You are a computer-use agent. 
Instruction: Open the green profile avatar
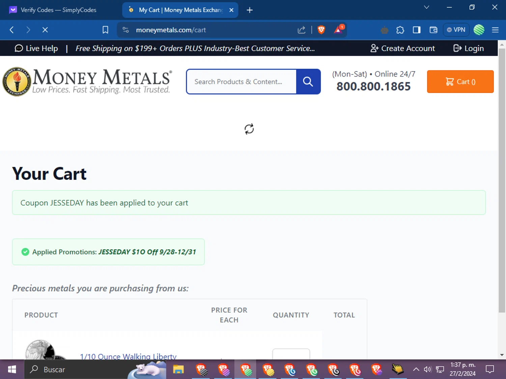coord(479,30)
